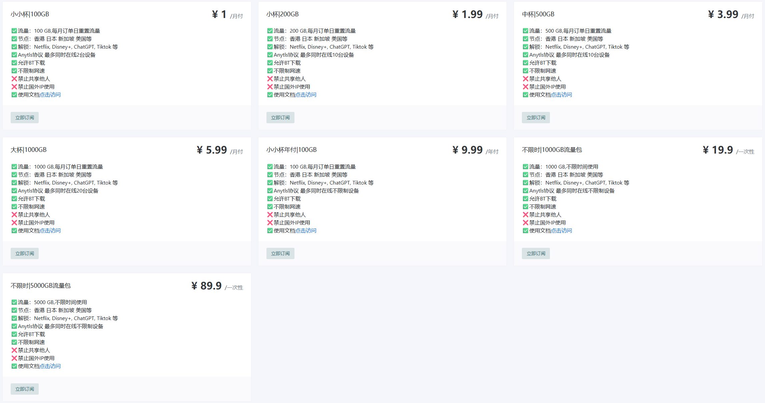This screenshot has width=765, height=403.
Task: Click check beside 解锁 in 小杯|200GB card
Action: pos(270,47)
